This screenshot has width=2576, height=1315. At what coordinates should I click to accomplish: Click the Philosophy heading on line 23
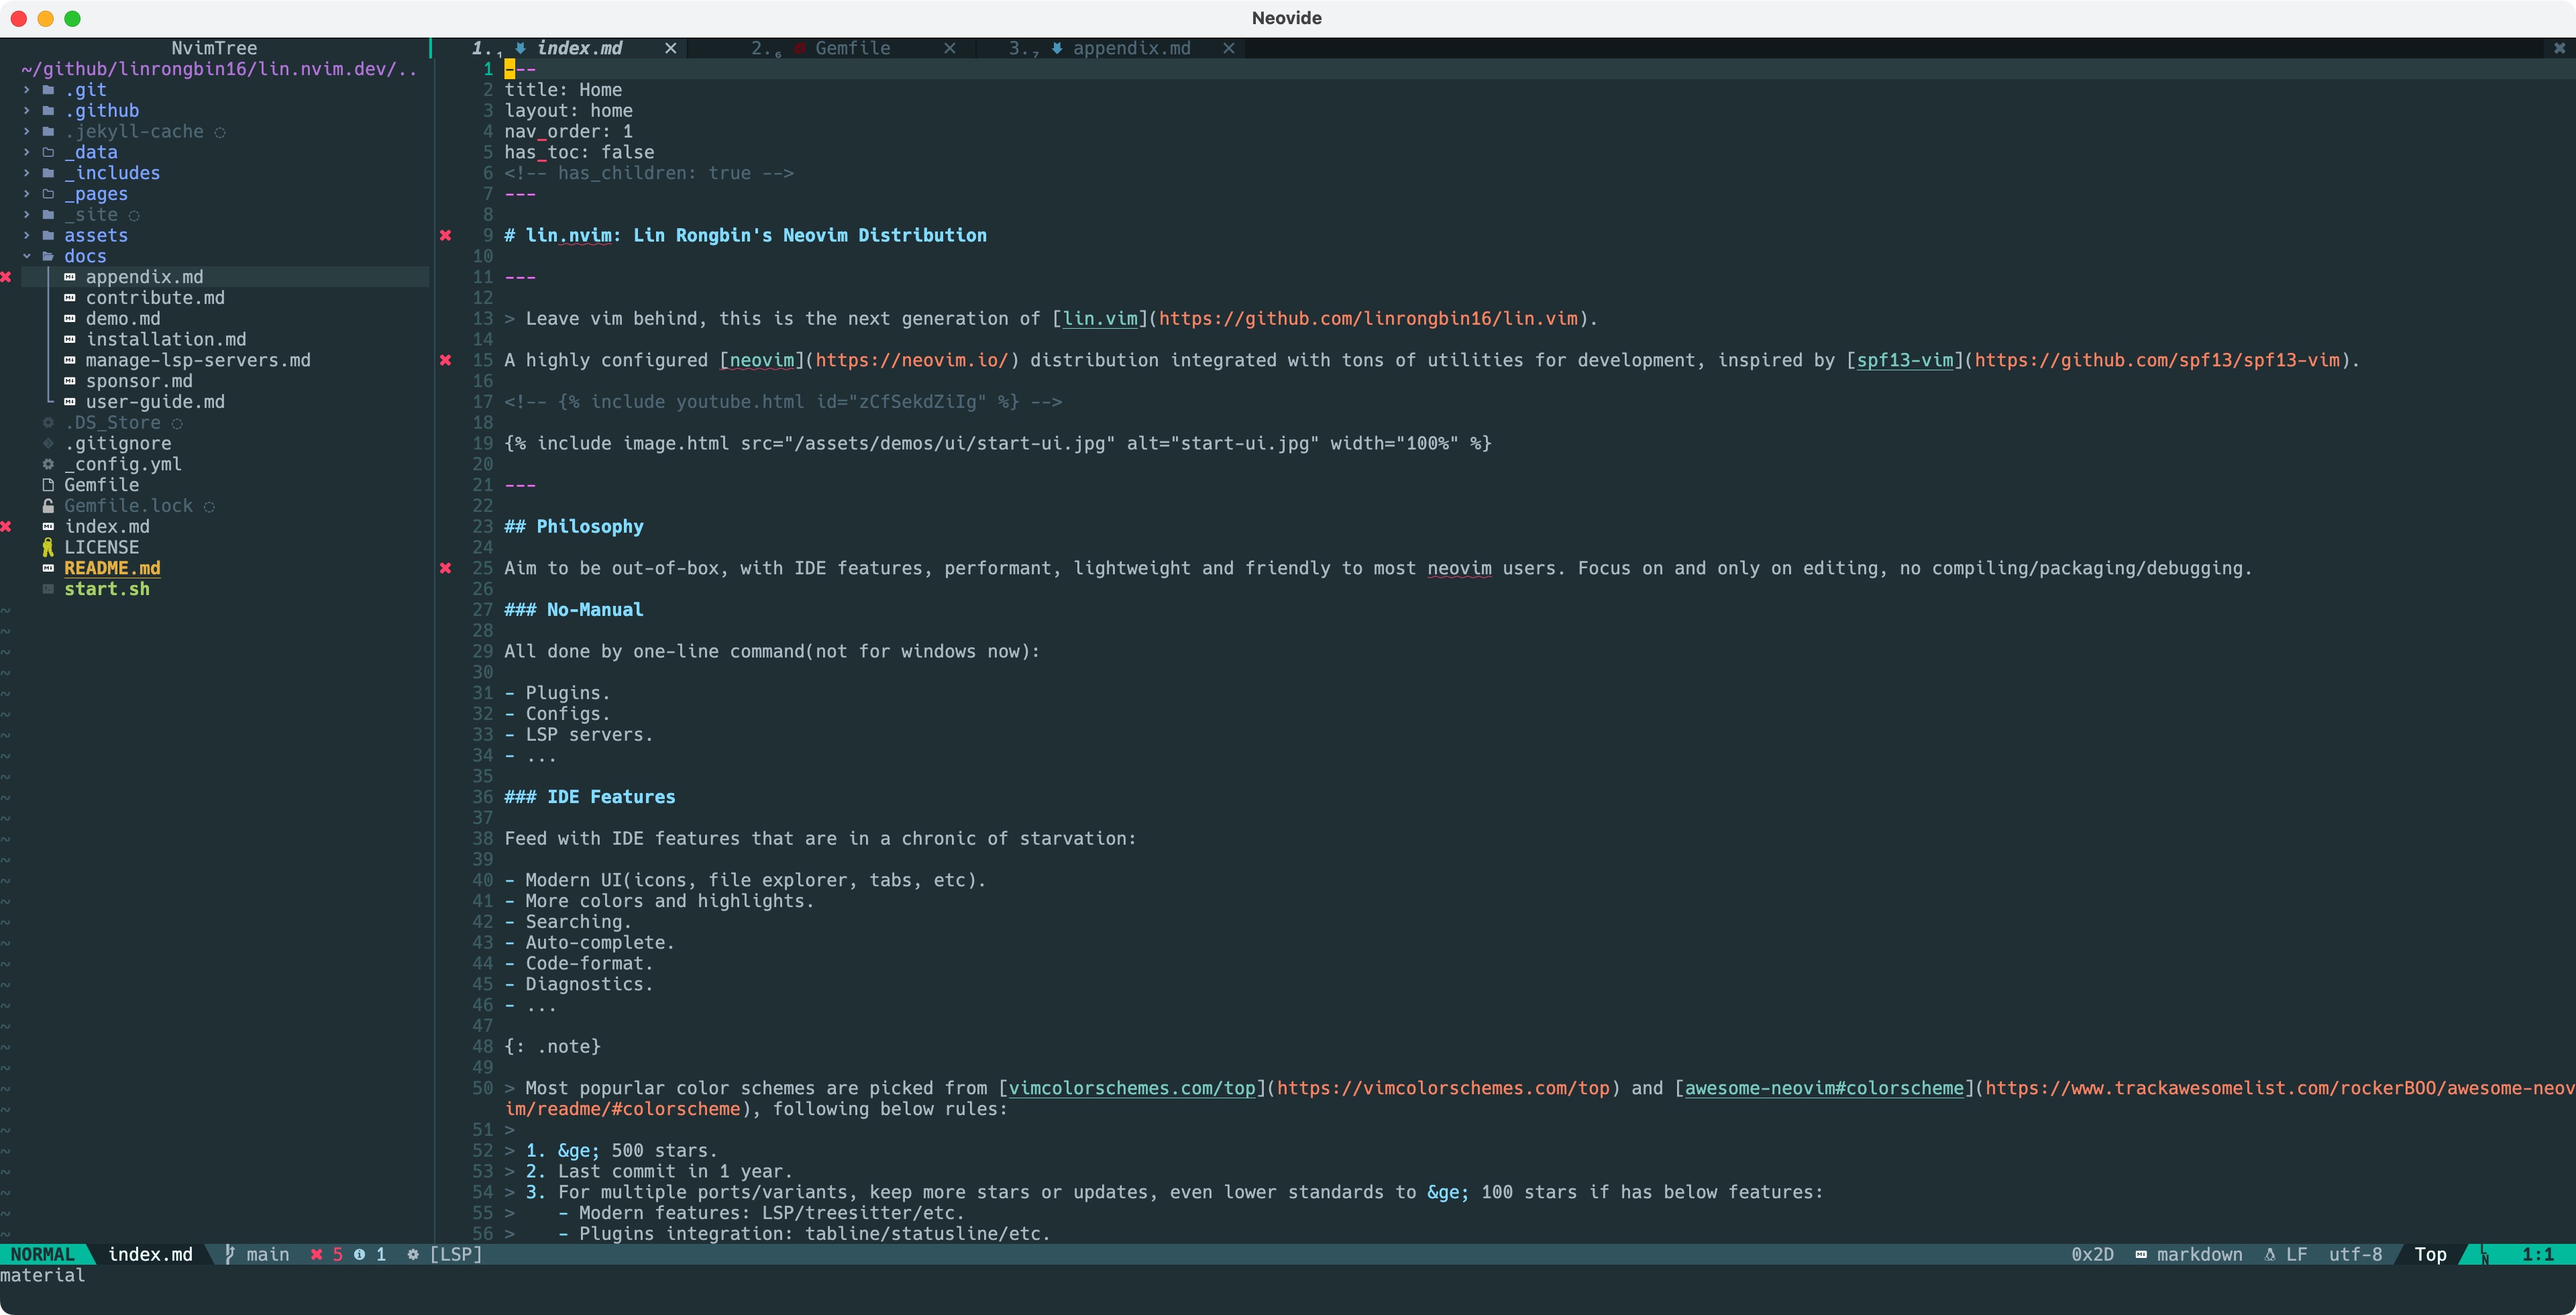[x=574, y=527]
